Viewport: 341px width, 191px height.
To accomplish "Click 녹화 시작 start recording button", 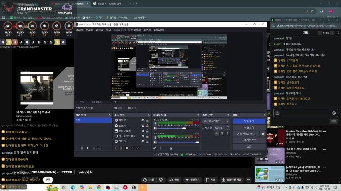I will [249, 128].
